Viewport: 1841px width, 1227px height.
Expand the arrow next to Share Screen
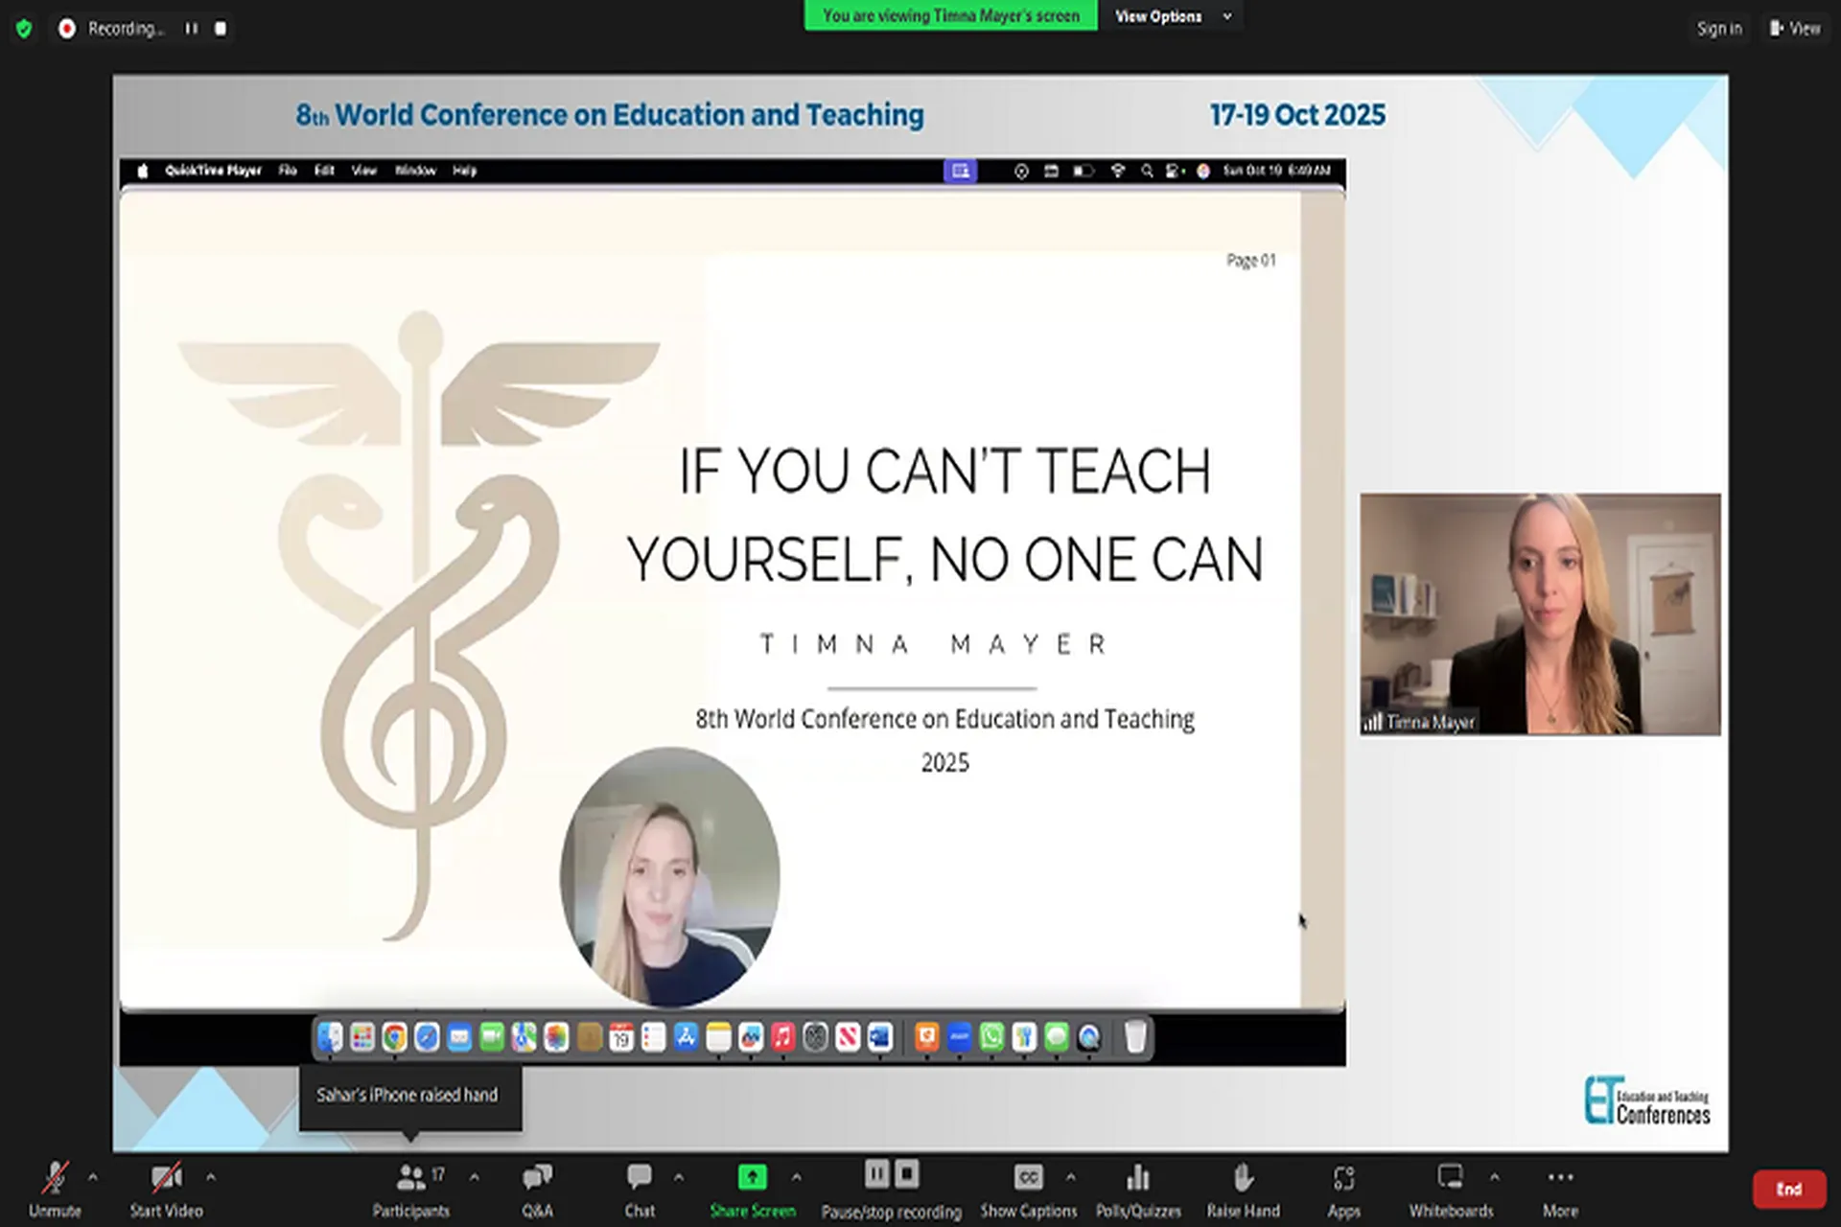796,1176
